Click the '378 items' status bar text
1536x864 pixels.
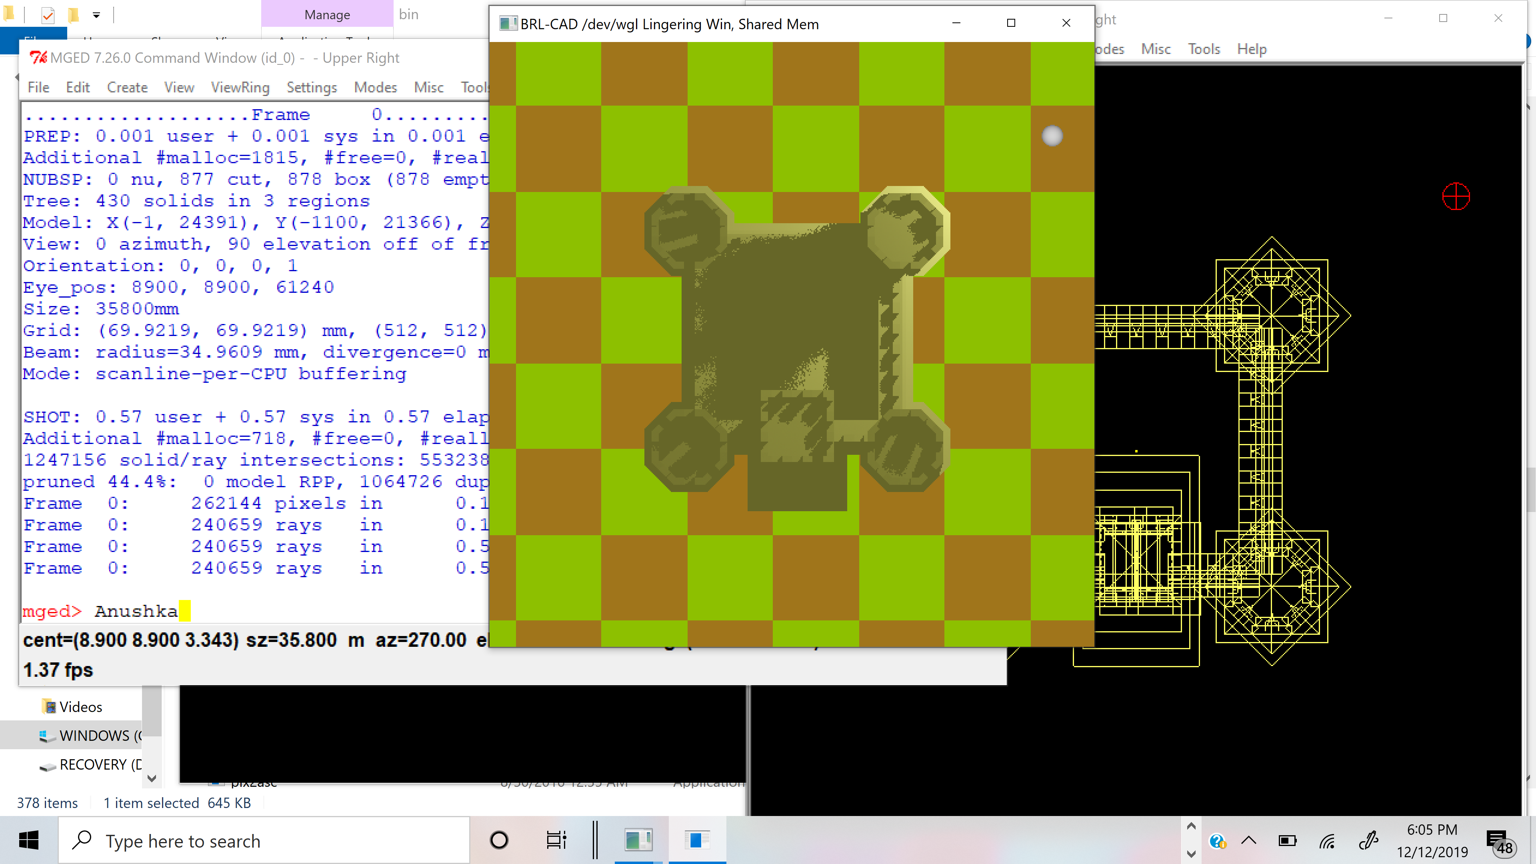(x=47, y=803)
